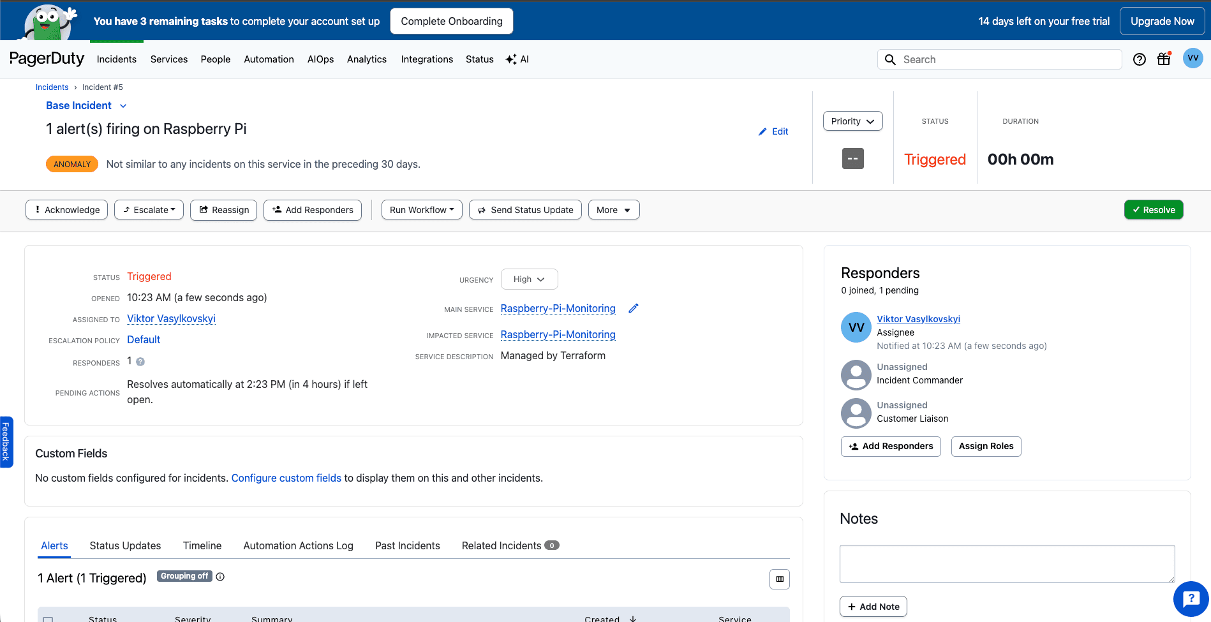Open the Integrations menu
This screenshot has height=622, width=1211.
coord(427,59)
